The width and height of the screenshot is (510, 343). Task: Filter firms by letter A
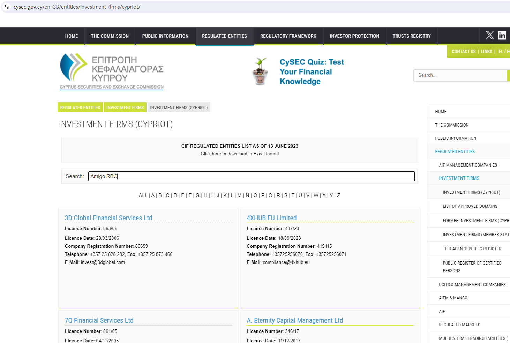[x=153, y=196]
